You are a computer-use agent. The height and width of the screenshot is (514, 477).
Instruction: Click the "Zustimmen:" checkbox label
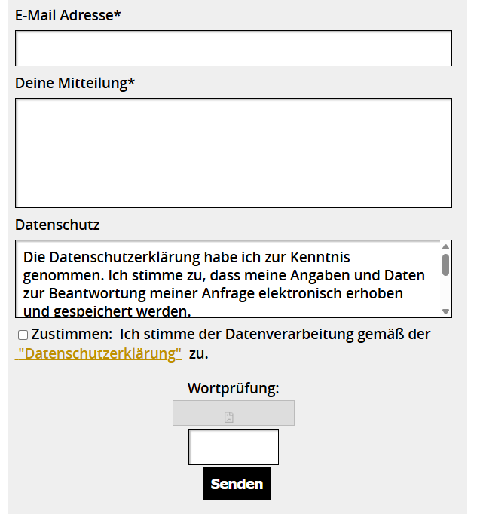click(x=72, y=334)
